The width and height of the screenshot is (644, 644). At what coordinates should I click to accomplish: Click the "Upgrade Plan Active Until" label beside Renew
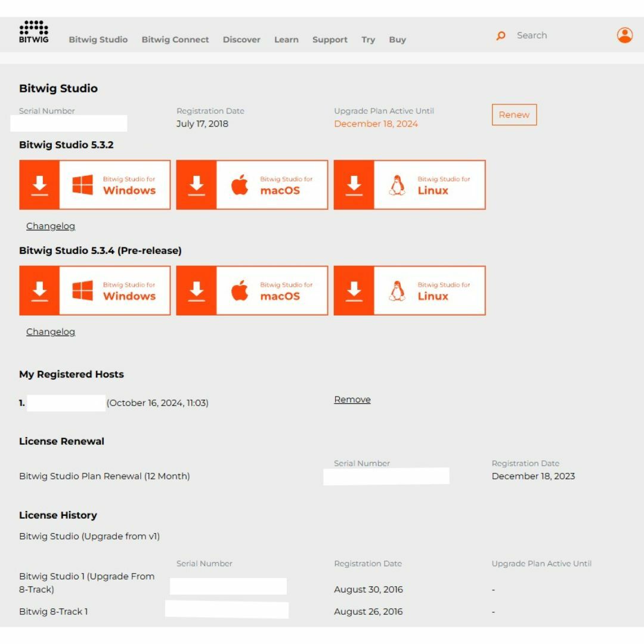[384, 111]
